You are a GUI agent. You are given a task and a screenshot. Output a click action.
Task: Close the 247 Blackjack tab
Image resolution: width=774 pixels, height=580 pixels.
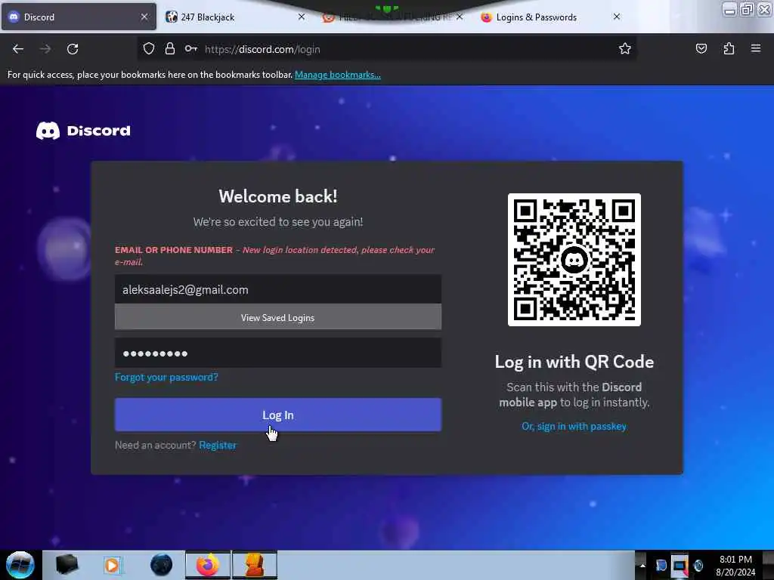click(302, 17)
